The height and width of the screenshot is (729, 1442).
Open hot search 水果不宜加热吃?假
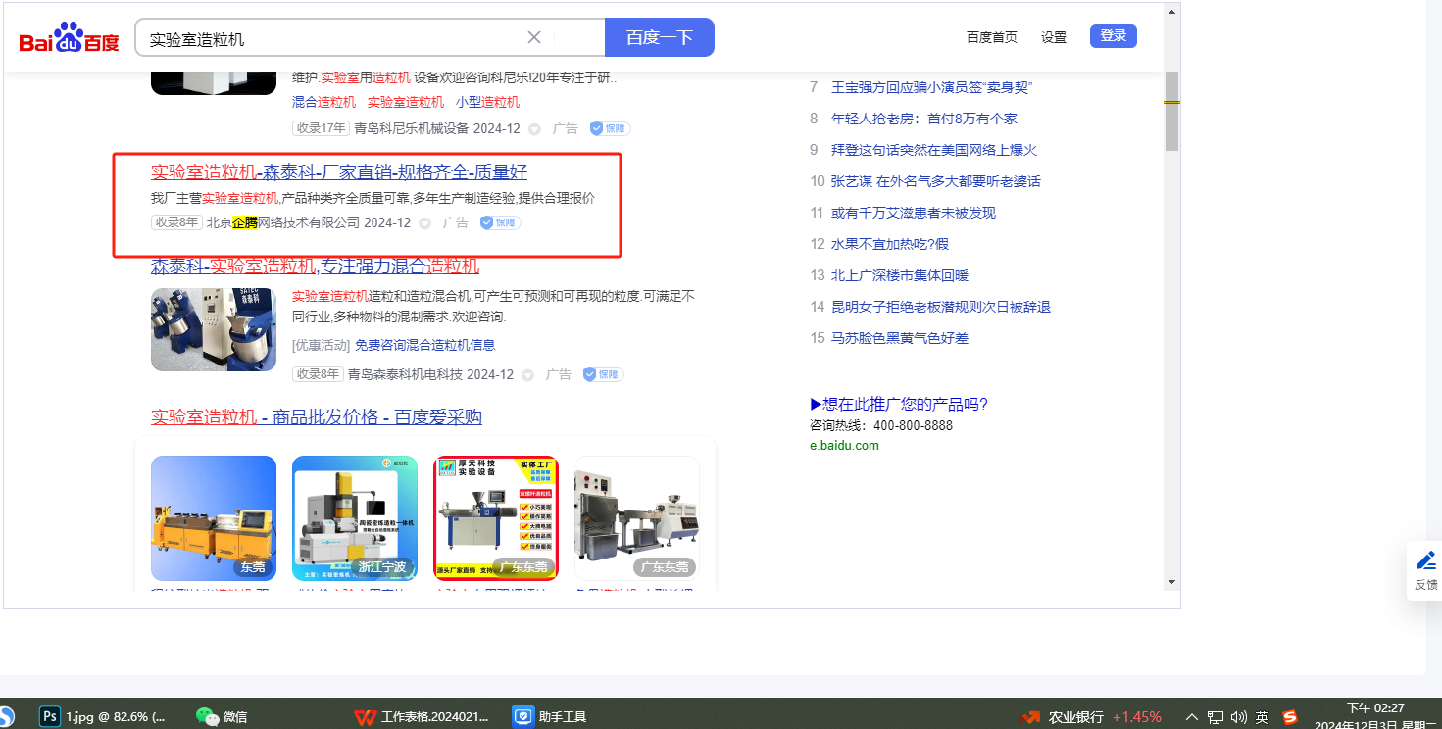pos(890,244)
